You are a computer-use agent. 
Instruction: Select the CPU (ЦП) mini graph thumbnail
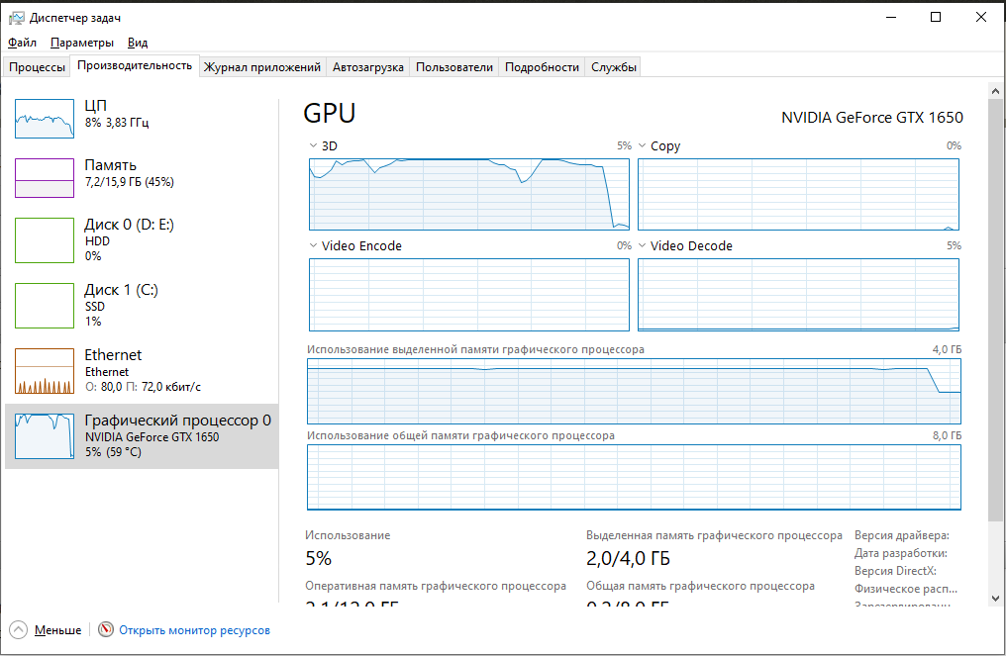pos(45,119)
